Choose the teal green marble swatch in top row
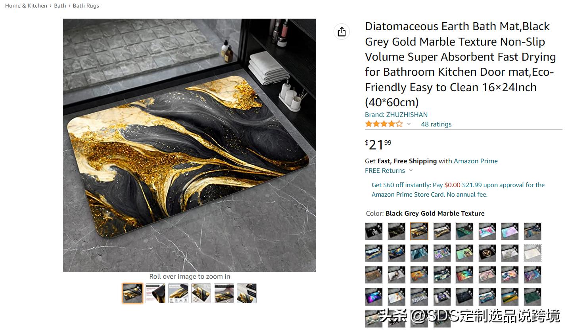Image resolution: width=570 pixels, height=333 pixels. click(464, 231)
